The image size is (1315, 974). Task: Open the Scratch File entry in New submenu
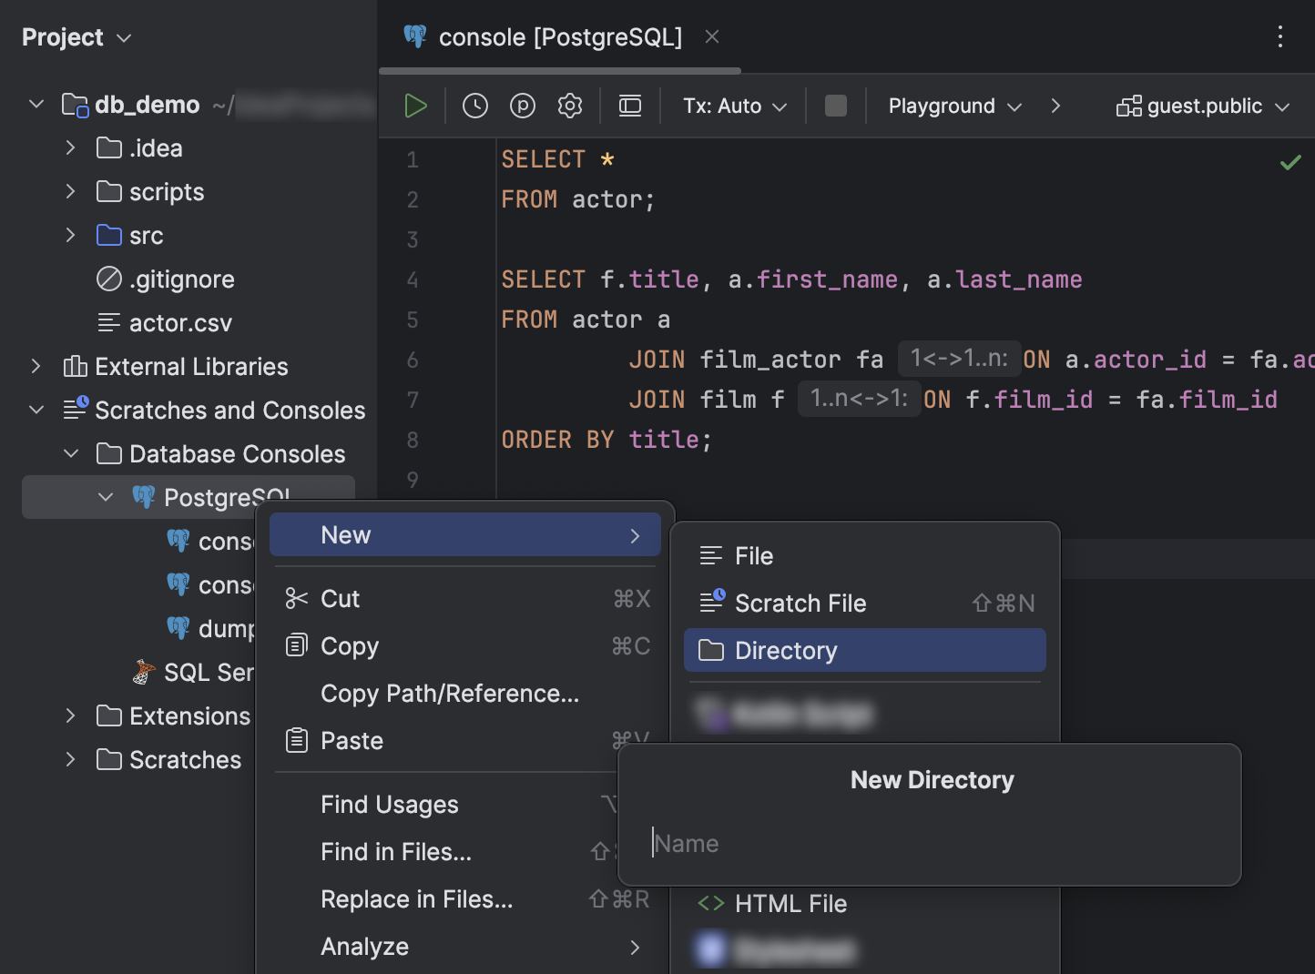800,603
